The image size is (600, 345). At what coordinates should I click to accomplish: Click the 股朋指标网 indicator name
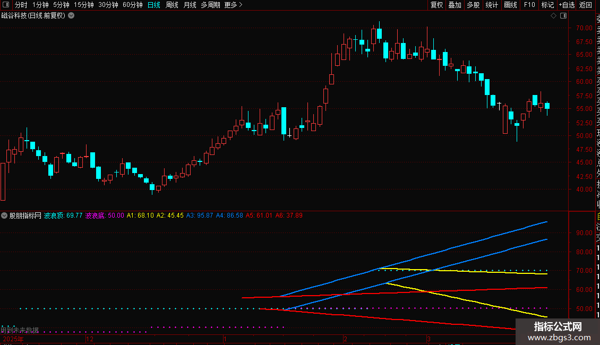[x=25, y=215]
